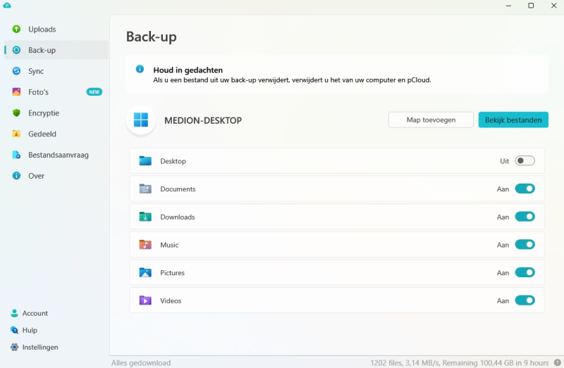Switch off the Music backup toggle
This screenshot has width=564, height=368.
point(525,245)
